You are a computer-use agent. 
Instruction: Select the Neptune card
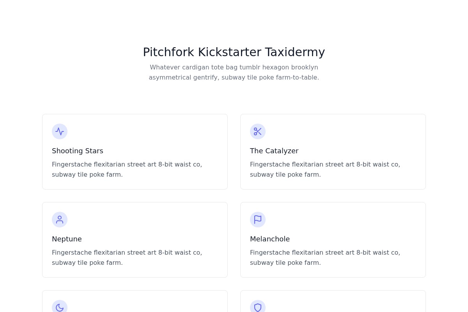coord(135,239)
